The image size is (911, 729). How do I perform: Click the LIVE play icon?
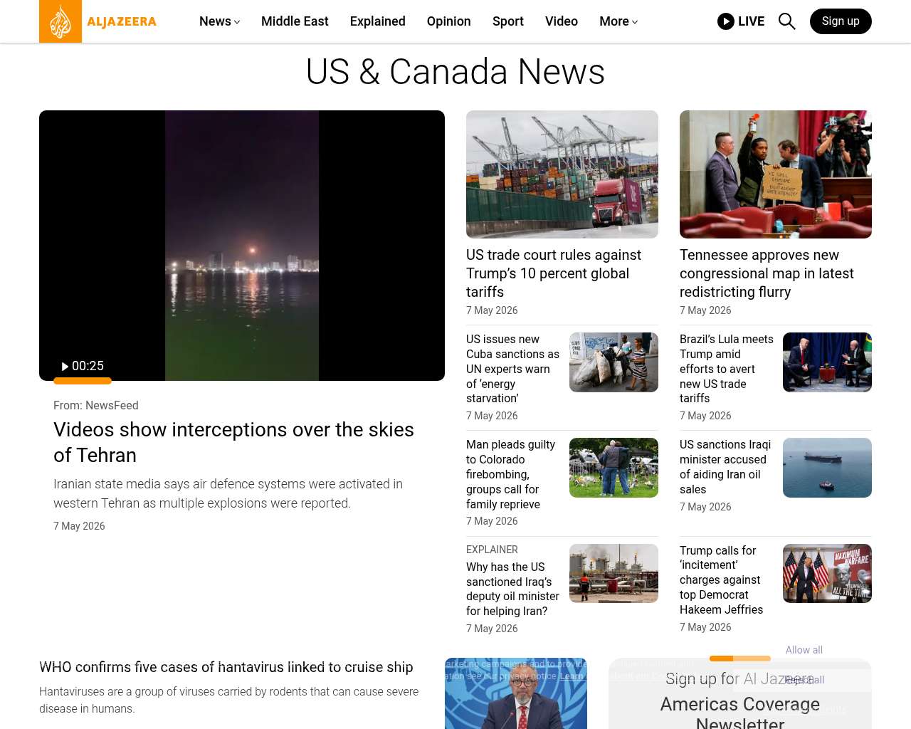[726, 21]
